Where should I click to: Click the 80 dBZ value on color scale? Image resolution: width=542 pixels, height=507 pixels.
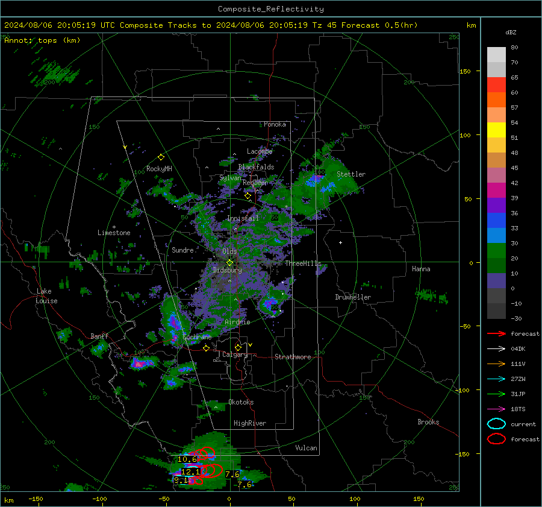[x=514, y=48]
